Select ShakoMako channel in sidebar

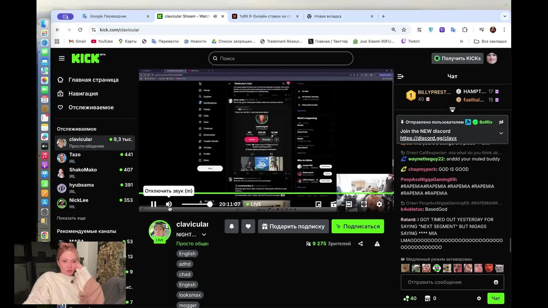click(x=95, y=173)
